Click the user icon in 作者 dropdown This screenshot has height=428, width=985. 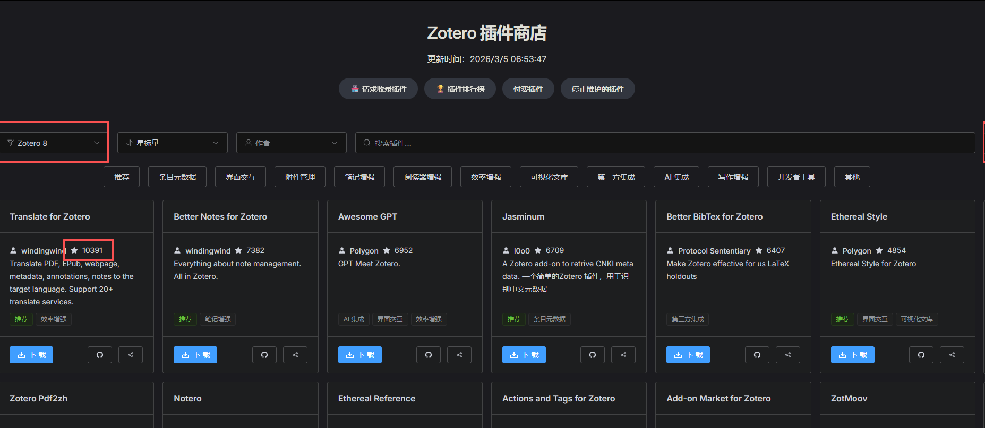pyautogui.click(x=248, y=143)
